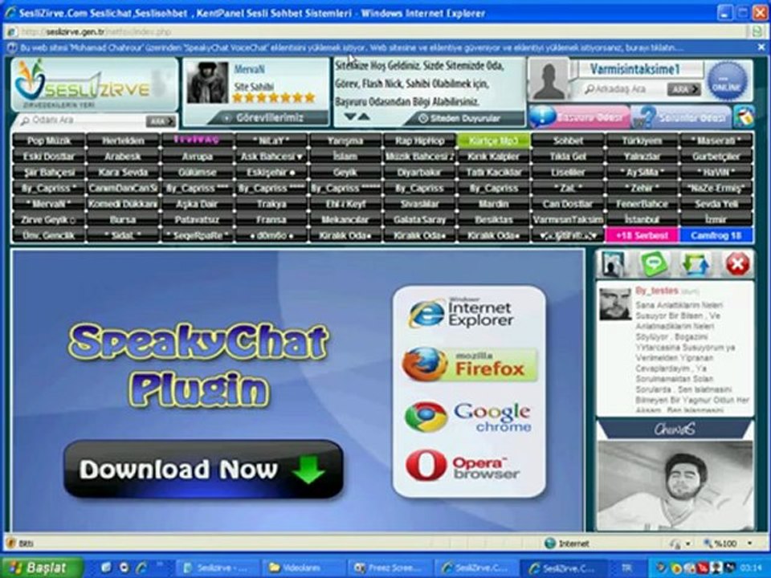
Task: Click the plugin install information bar text
Action: 351,48
